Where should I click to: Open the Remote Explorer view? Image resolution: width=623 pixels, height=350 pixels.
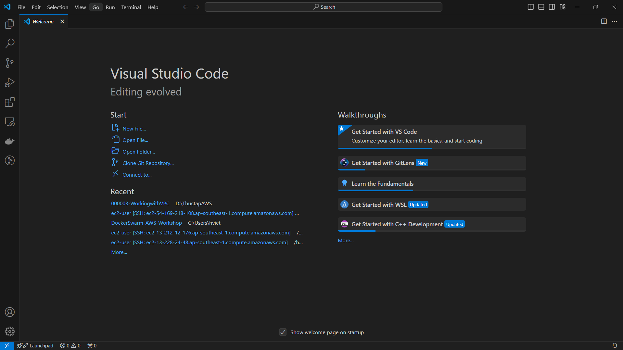[x=10, y=122]
